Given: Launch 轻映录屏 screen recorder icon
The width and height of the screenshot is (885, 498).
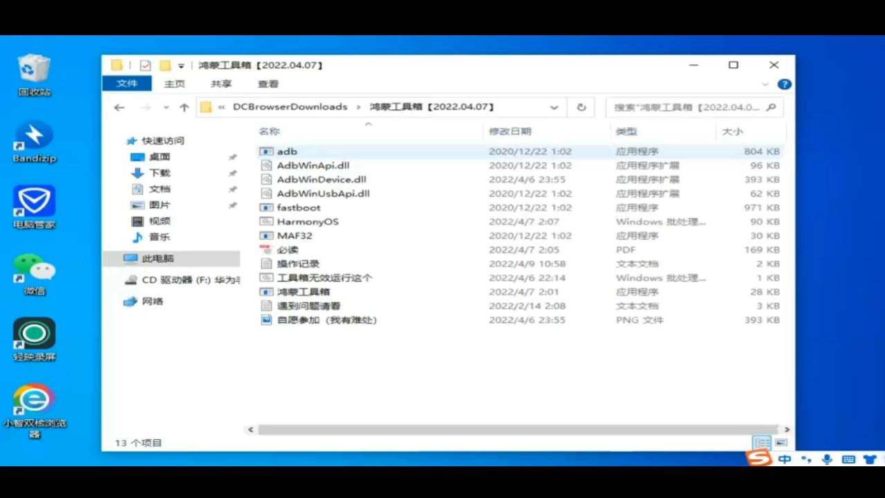Looking at the screenshot, I should [34, 340].
